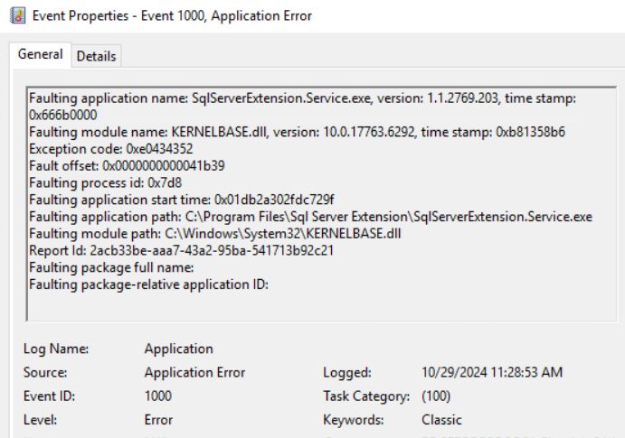The image size is (625, 438).
Task: Click the Source label
Action: click(x=45, y=372)
